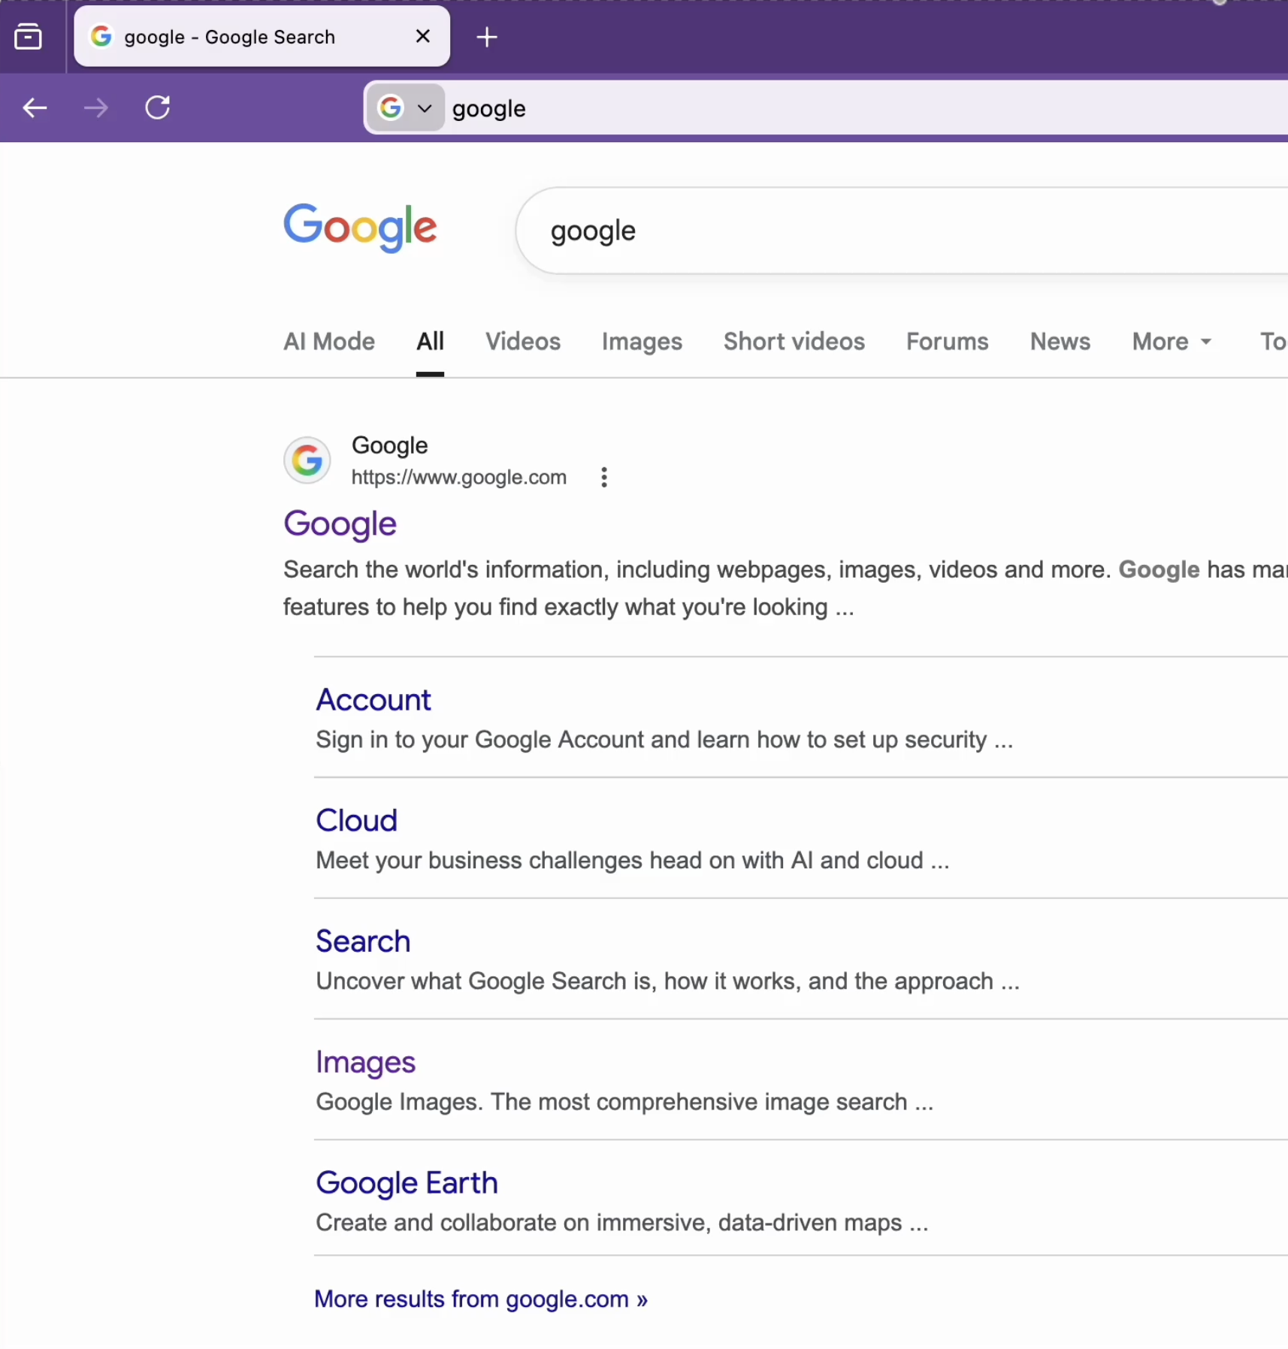1288x1349 pixels.
Task: Open the three-dot menu next to google.com result
Action: [x=603, y=478]
